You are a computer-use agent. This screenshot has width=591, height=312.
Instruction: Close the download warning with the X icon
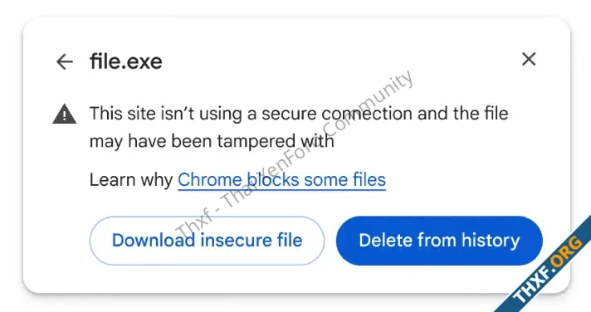point(529,59)
